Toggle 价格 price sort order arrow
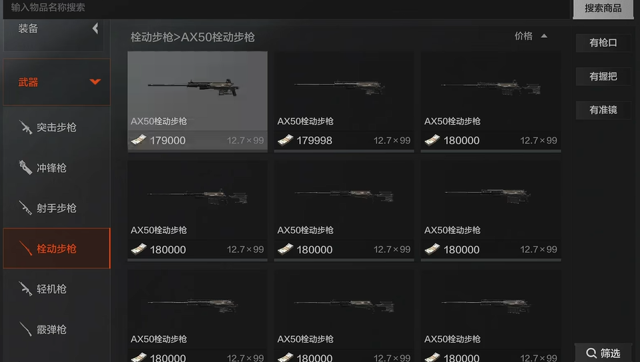The image size is (640, 362). (x=544, y=36)
